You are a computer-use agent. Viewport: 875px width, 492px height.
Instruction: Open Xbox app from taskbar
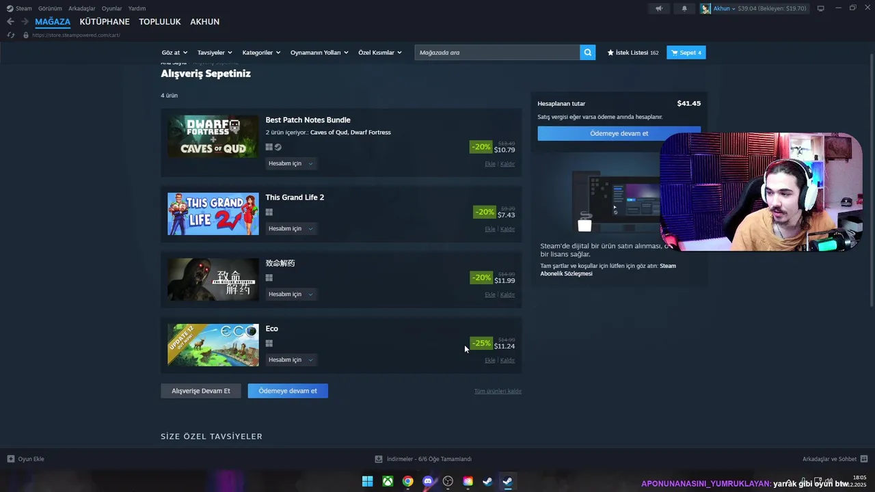click(x=388, y=481)
